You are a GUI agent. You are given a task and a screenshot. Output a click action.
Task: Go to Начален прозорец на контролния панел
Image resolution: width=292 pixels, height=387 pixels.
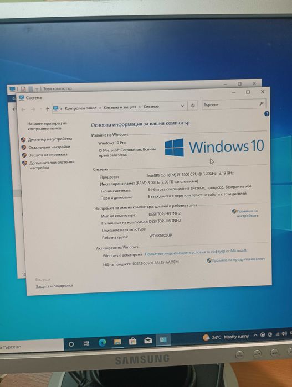(47, 126)
